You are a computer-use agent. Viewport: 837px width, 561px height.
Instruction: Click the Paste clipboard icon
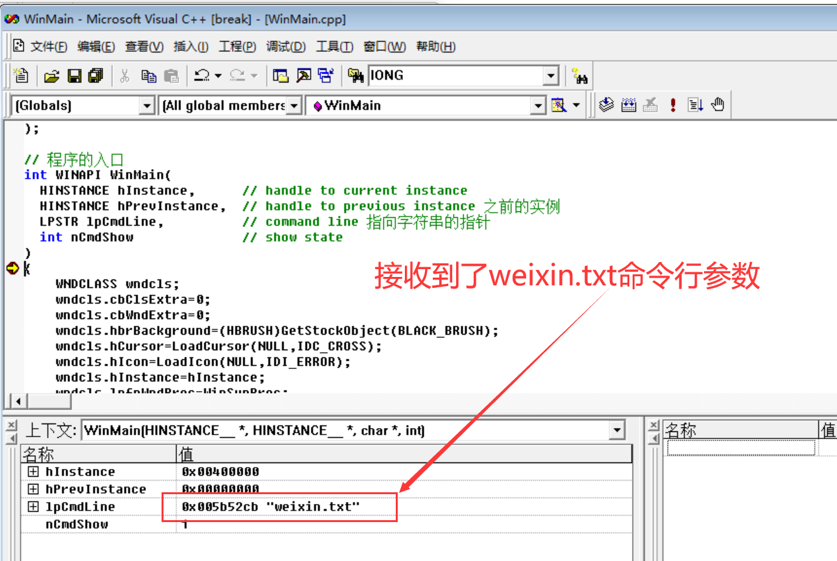coord(171,76)
